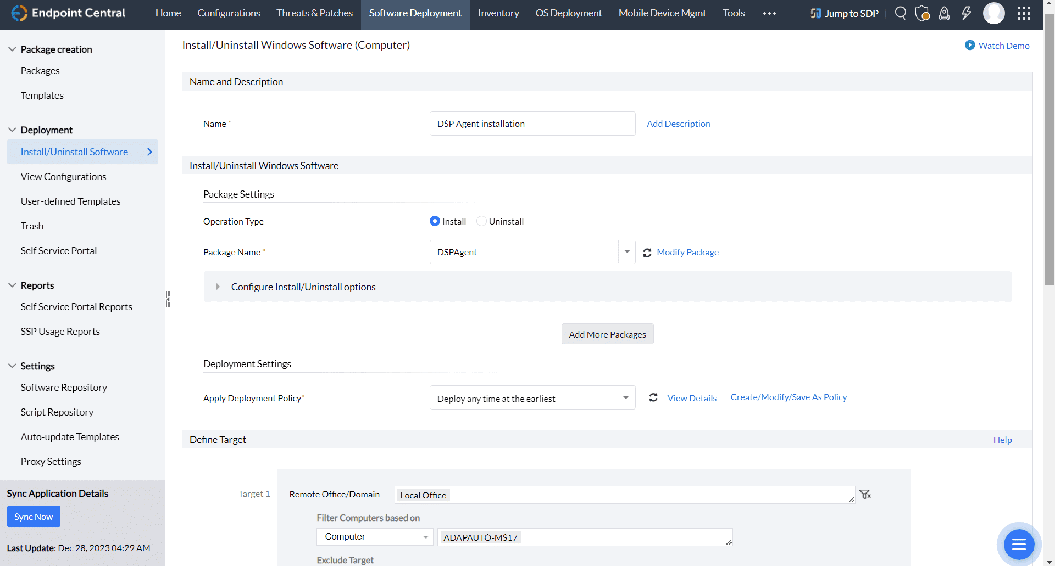This screenshot has width=1055, height=566.
Task: Open the shield security alerts icon
Action: point(922,13)
